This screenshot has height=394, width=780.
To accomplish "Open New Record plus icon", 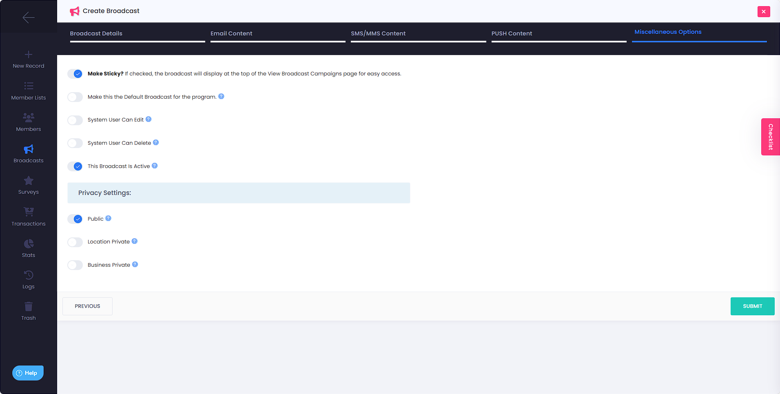I will click(x=29, y=55).
